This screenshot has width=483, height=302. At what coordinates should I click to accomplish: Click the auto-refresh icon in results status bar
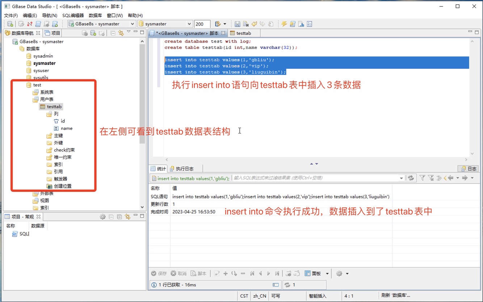pyautogui.click(x=287, y=285)
